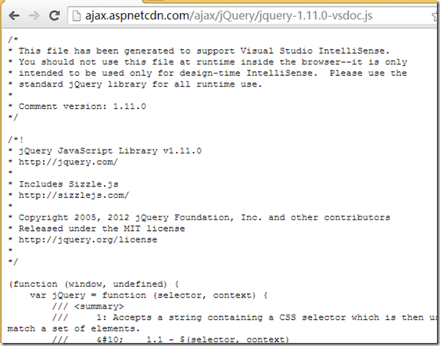The image size is (440, 346).
Task: Click the http://sizzlejs.com/ text line
Action: (x=74, y=195)
